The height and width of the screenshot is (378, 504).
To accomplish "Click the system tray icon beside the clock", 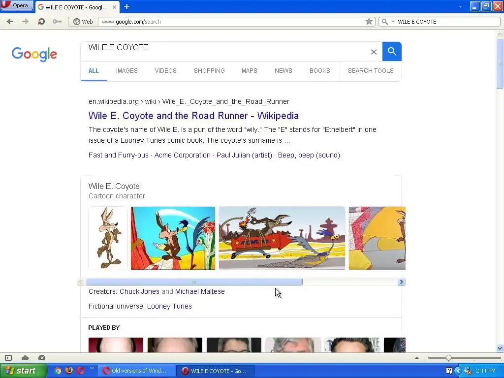I will [x=468, y=371].
